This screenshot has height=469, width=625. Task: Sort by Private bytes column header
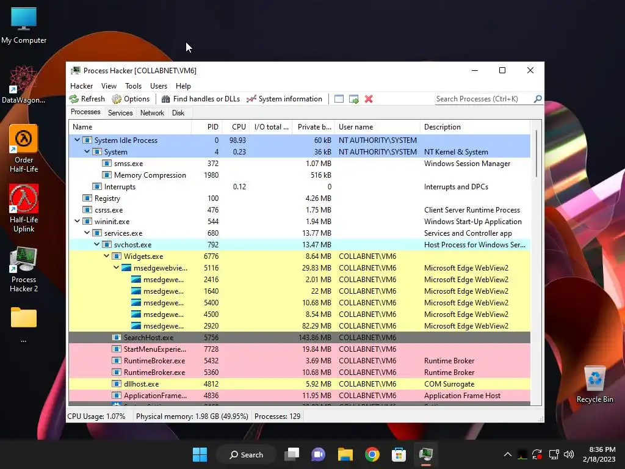point(314,127)
